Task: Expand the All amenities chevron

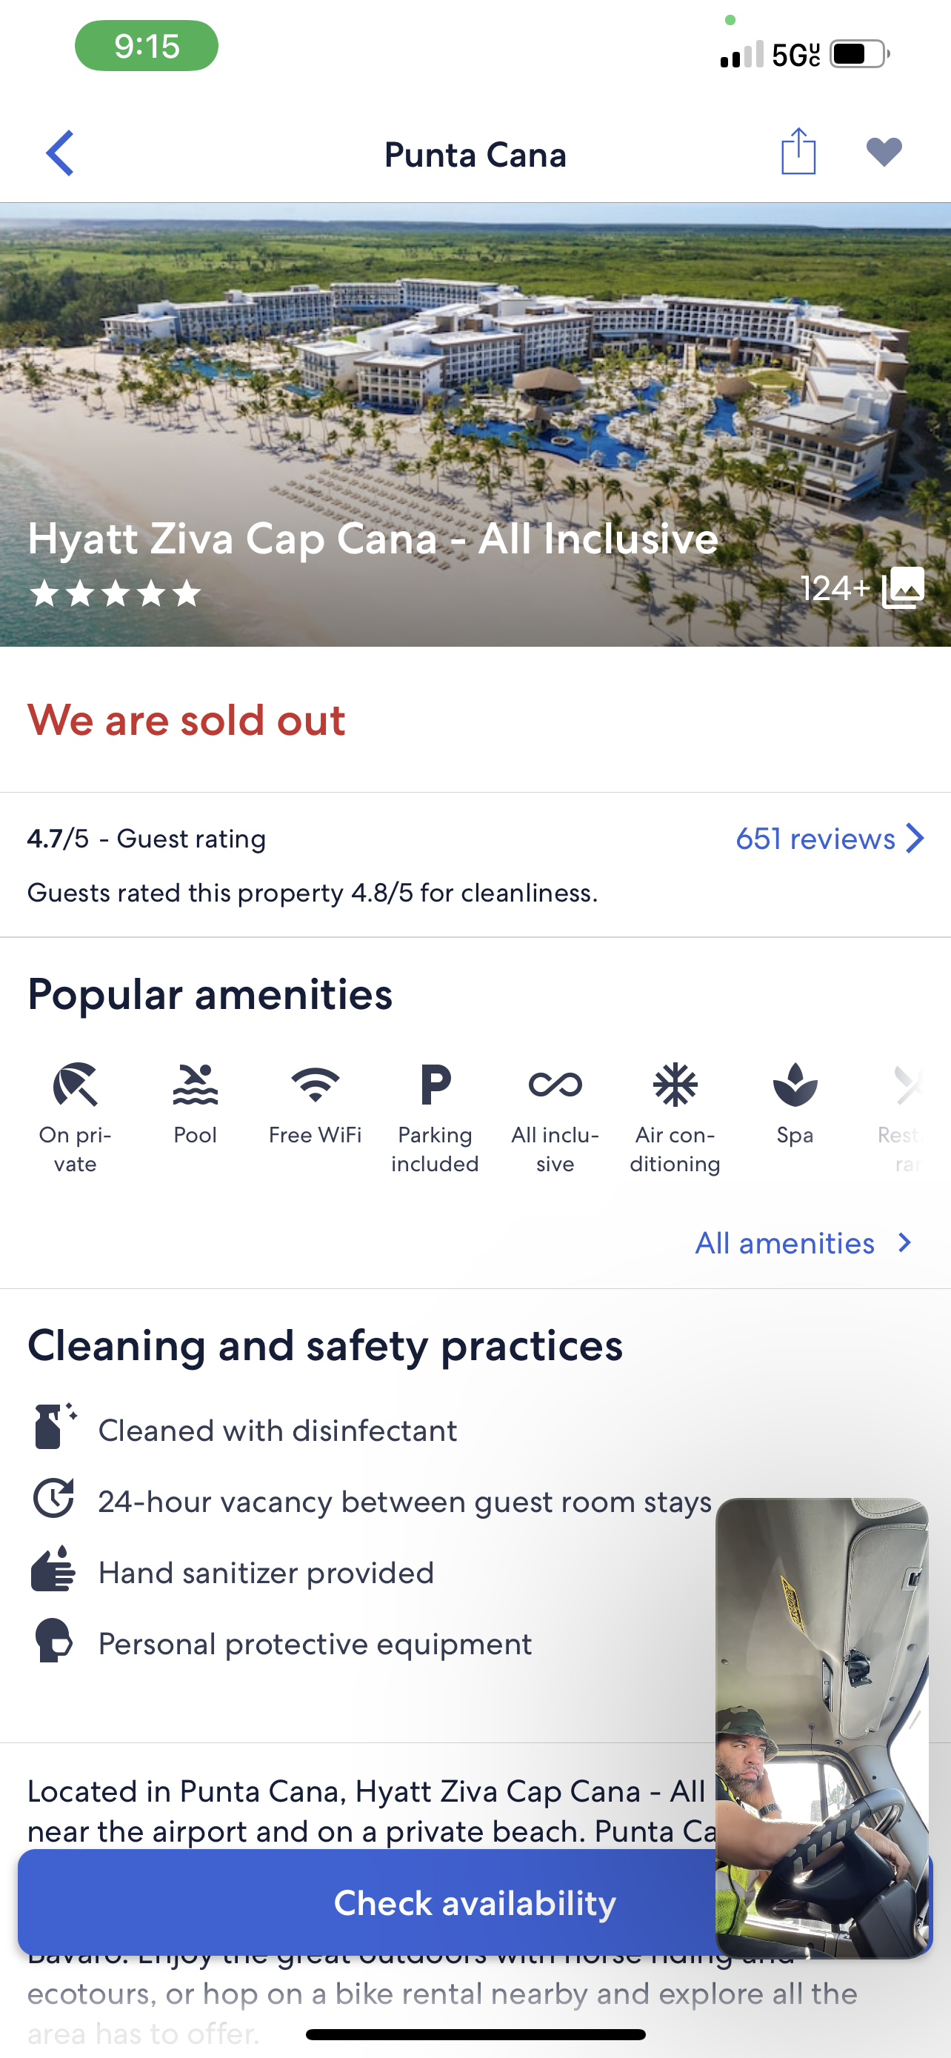Action: (904, 1242)
